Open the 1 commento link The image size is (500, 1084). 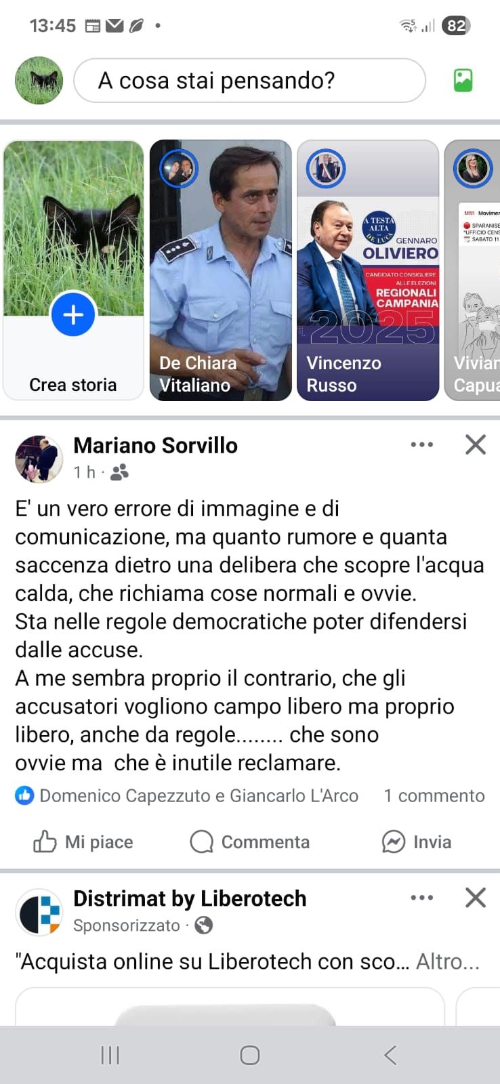tap(434, 795)
